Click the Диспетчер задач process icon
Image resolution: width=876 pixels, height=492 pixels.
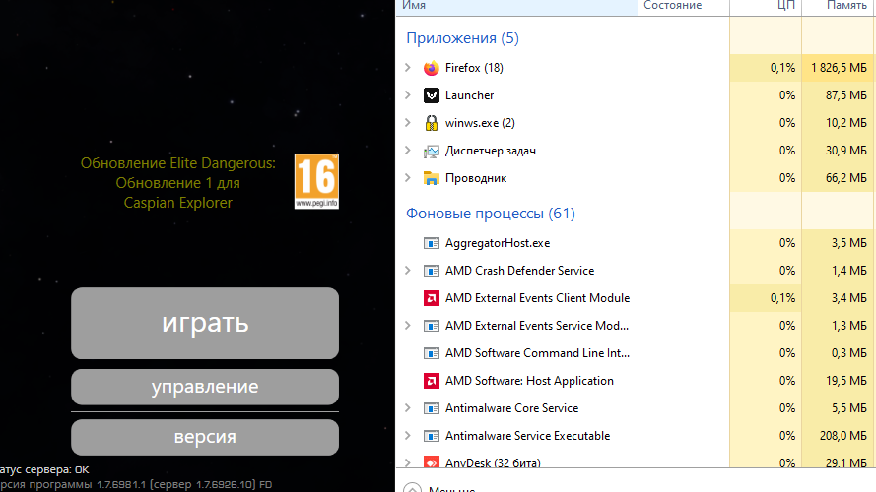(432, 151)
